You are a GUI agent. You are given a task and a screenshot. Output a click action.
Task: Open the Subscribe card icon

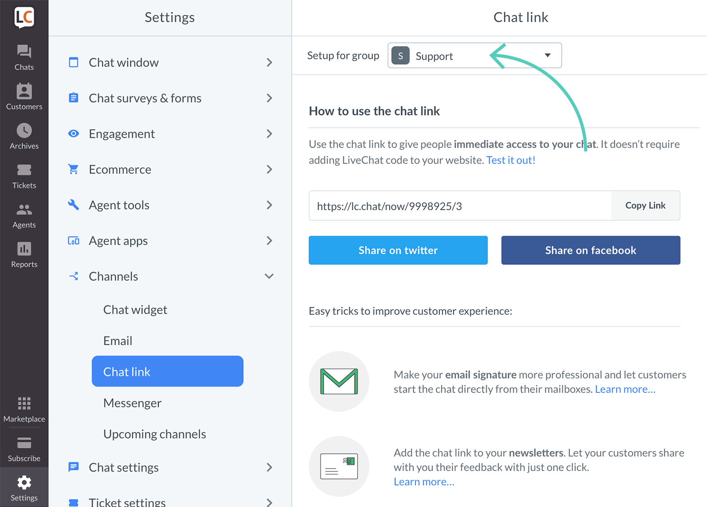tap(24, 443)
